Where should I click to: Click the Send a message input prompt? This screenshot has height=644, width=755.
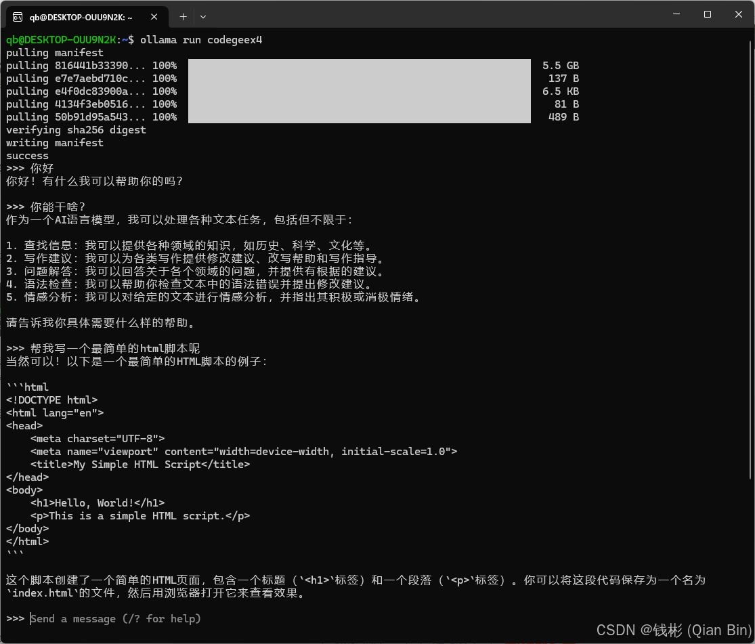tap(116, 618)
